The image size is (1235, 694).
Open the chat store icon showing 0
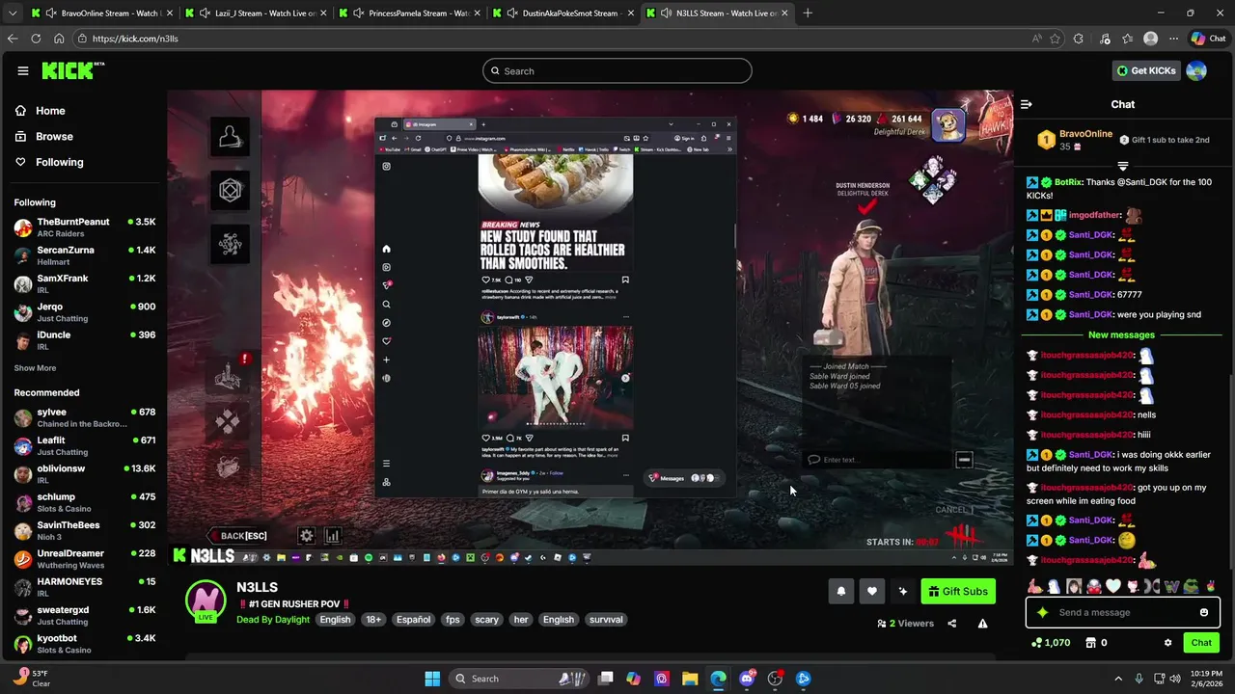(1096, 643)
